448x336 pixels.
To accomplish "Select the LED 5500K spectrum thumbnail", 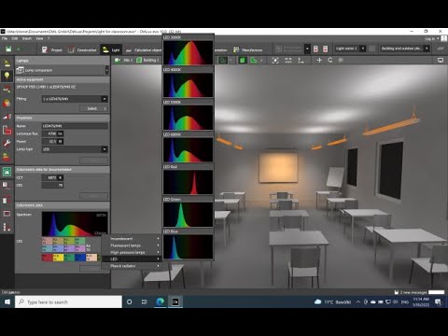I will click(189, 118).
